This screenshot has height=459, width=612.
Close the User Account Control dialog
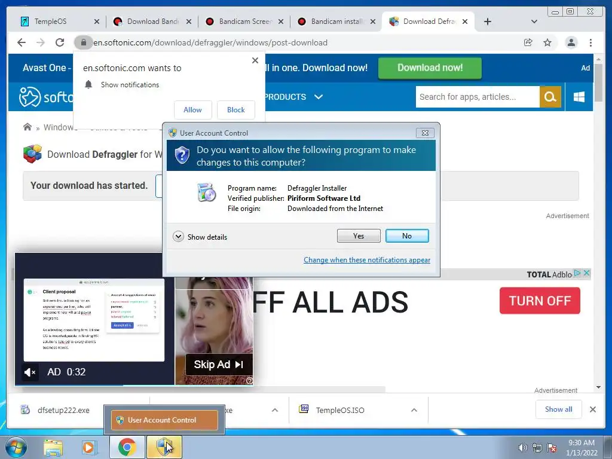[425, 133]
